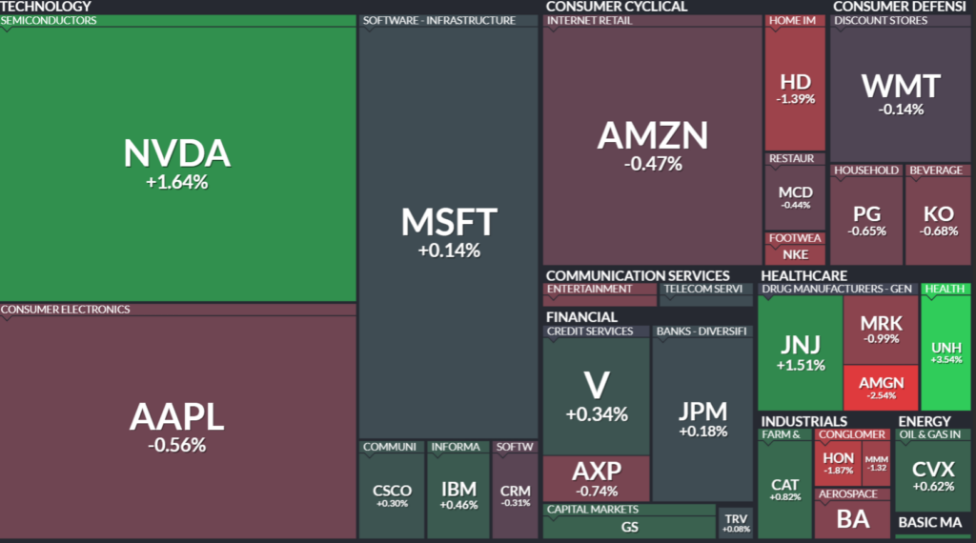Click the Semiconductors industry label
Image resolution: width=976 pixels, height=543 pixels.
[x=49, y=20]
